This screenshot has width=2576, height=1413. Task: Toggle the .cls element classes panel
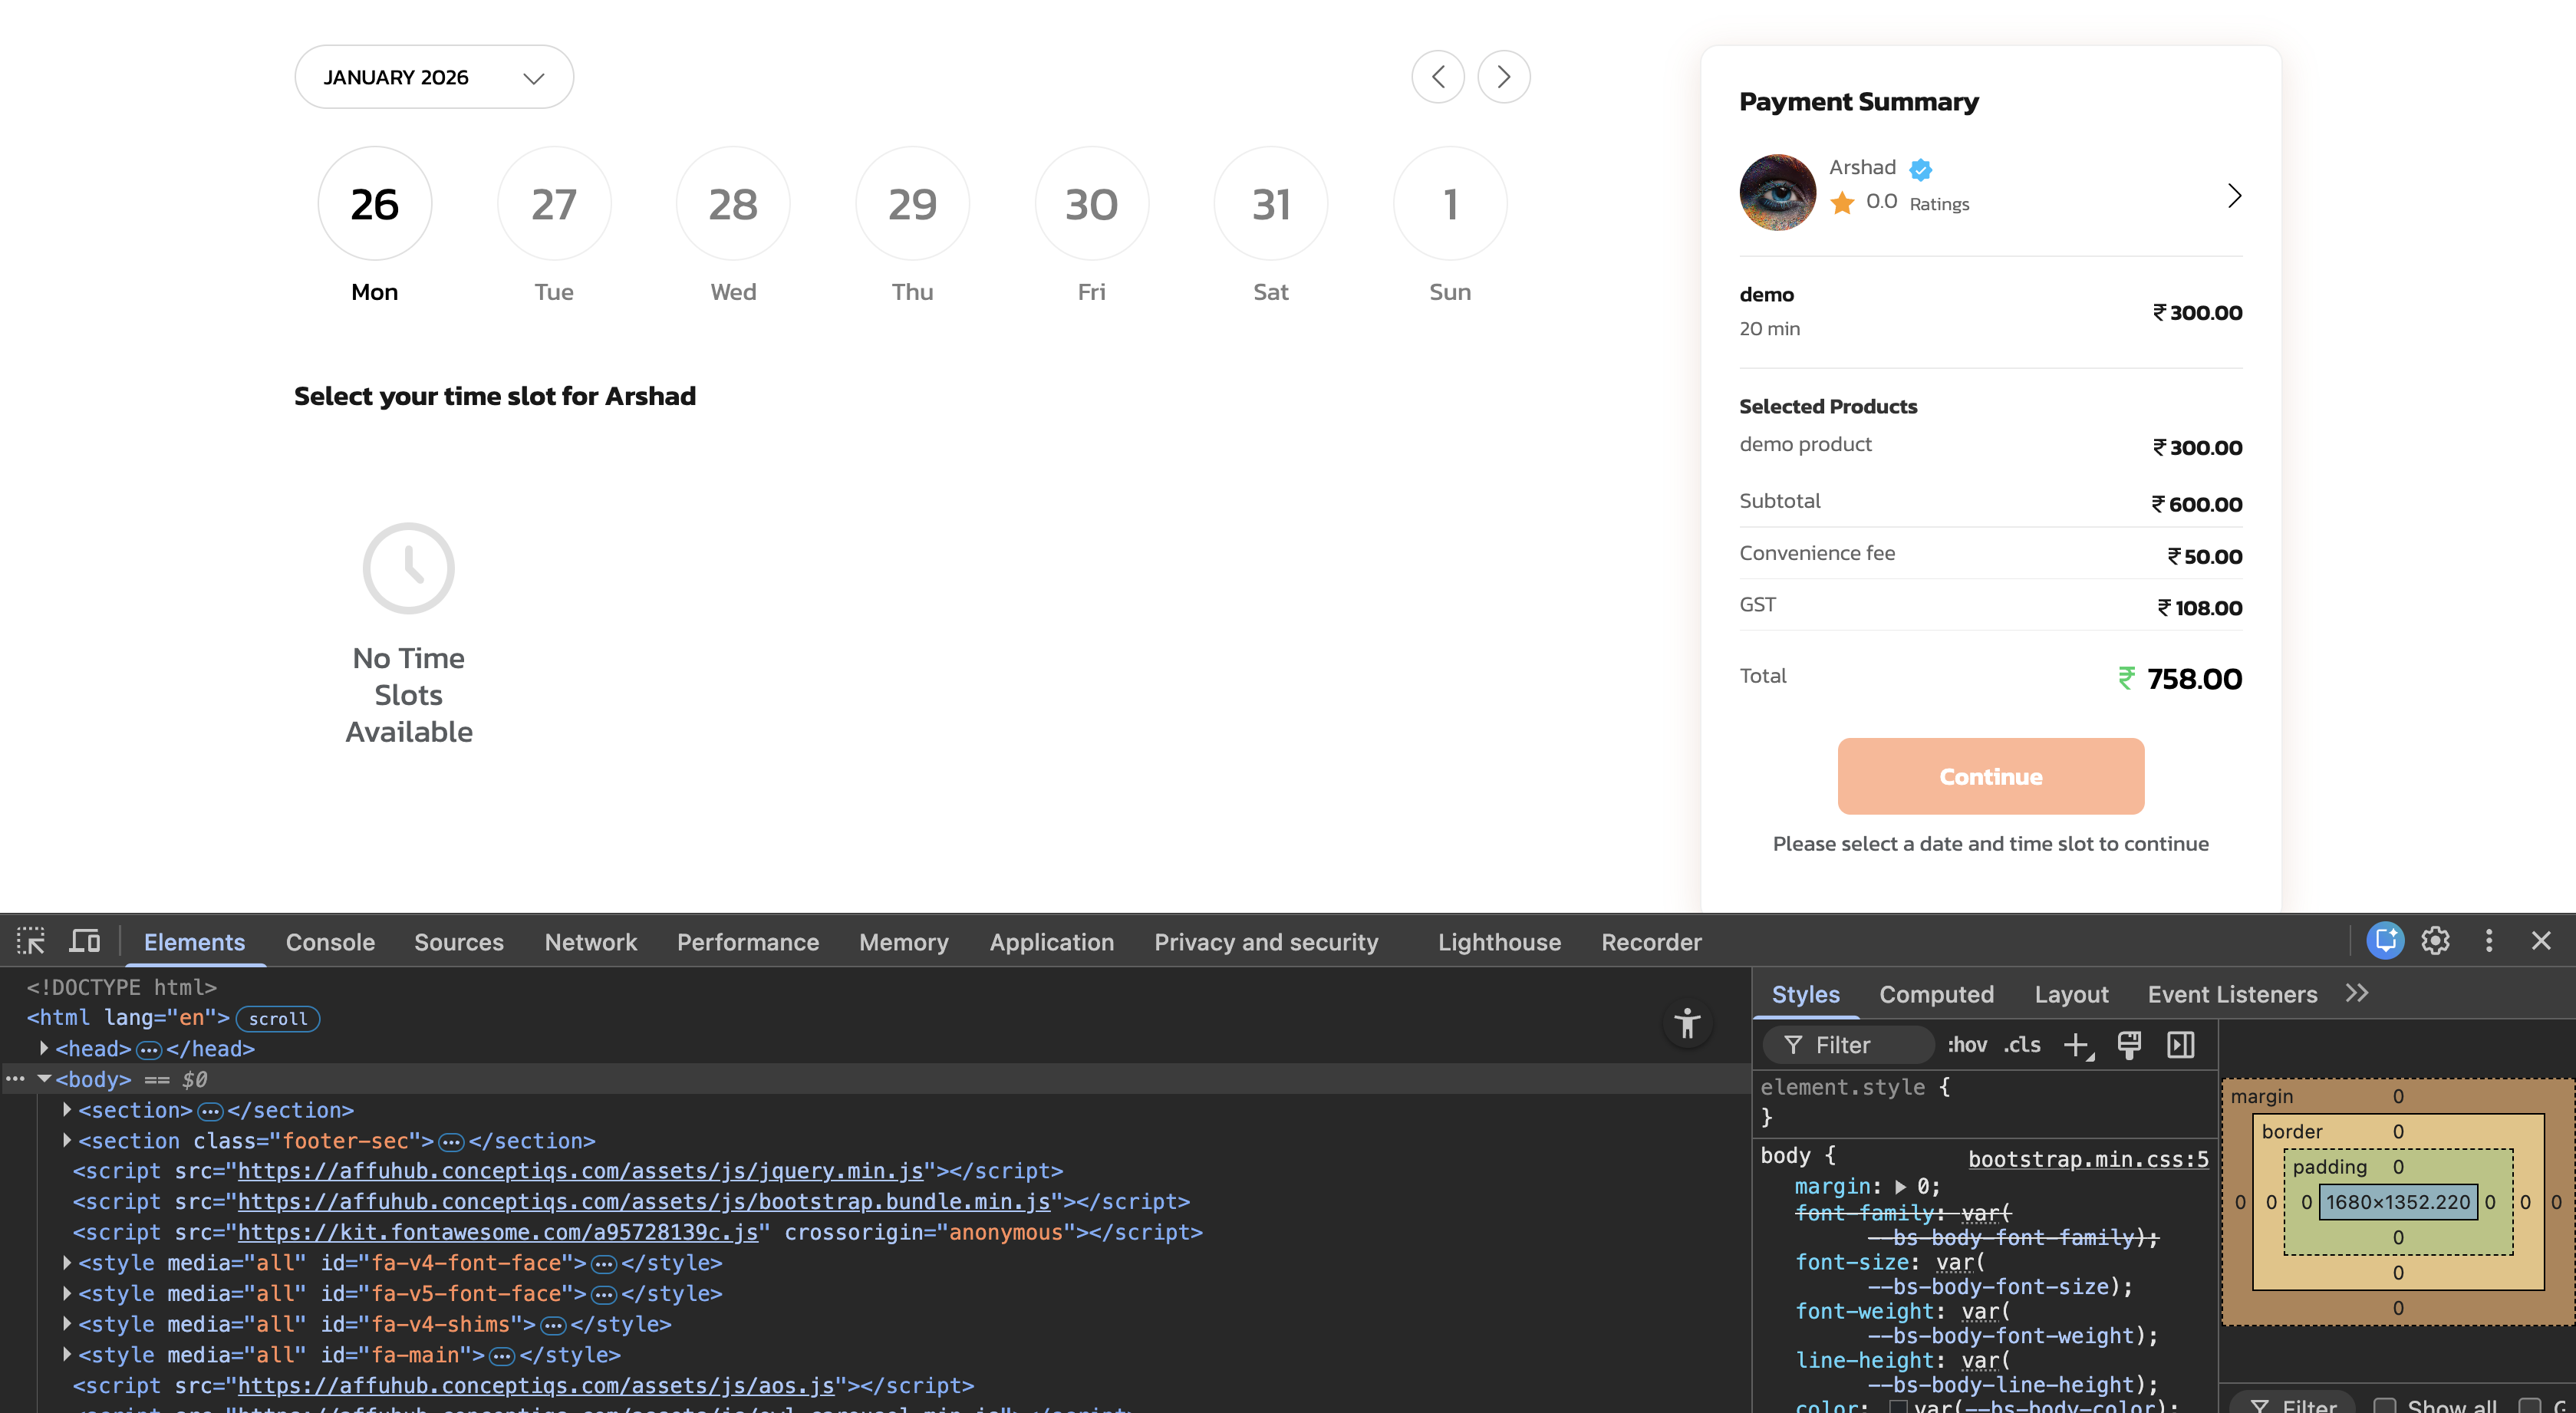click(2022, 1045)
